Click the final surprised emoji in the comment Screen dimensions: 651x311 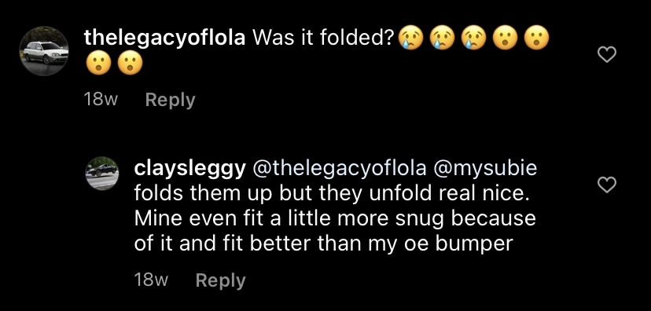pos(130,64)
